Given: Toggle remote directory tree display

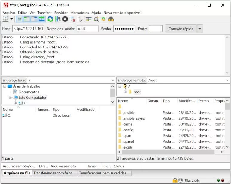Looking at the screenshot, I should (x=34, y=19).
